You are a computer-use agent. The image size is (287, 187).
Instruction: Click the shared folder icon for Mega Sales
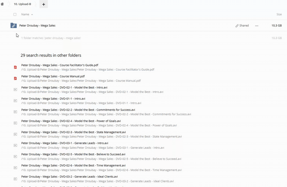(x=14, y=25)
